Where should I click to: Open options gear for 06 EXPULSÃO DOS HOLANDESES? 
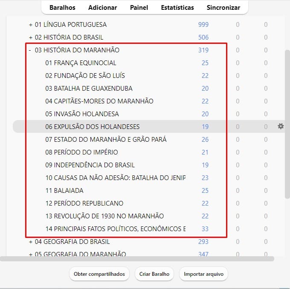coord(281,126)
